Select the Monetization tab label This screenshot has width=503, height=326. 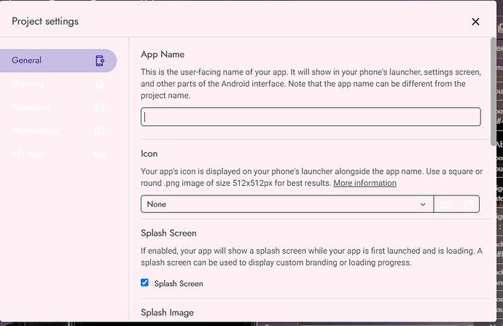pyautogui.click(x=35, y=131)
